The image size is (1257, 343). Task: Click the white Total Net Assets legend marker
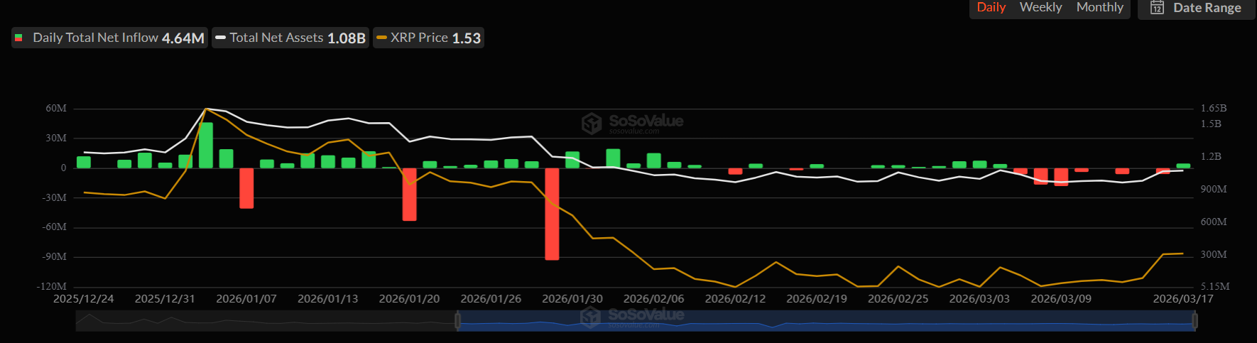pyautogui.click(x=220, y=38)
